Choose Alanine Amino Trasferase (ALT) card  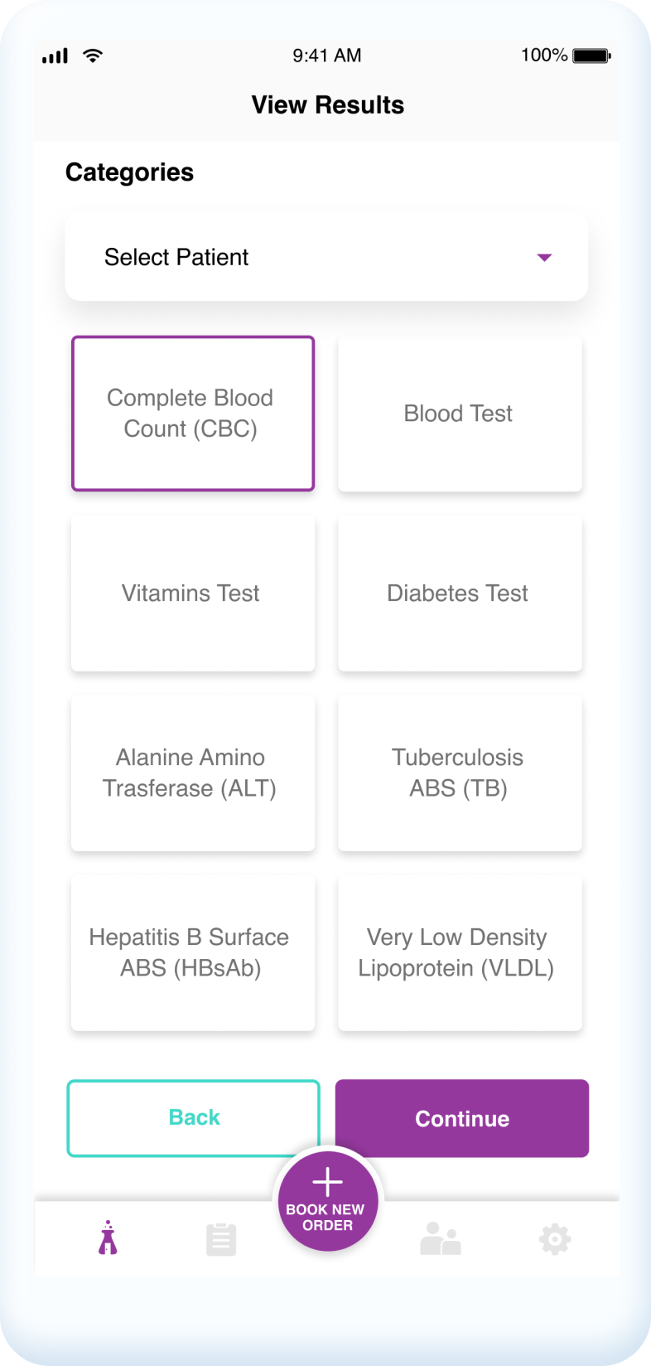click(x=193, y=773)
